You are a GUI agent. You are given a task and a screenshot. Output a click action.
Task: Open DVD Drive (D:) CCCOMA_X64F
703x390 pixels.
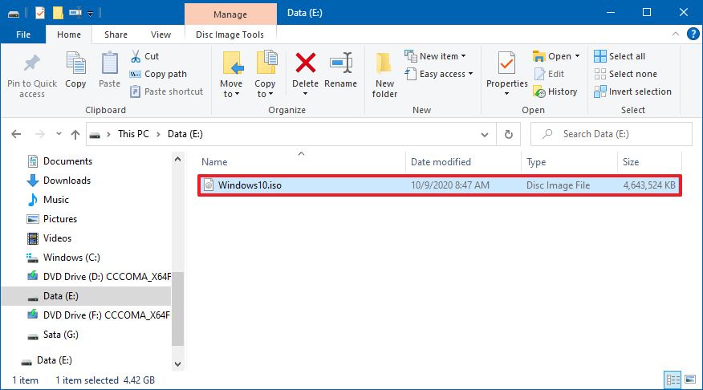[x=99, y=277]
